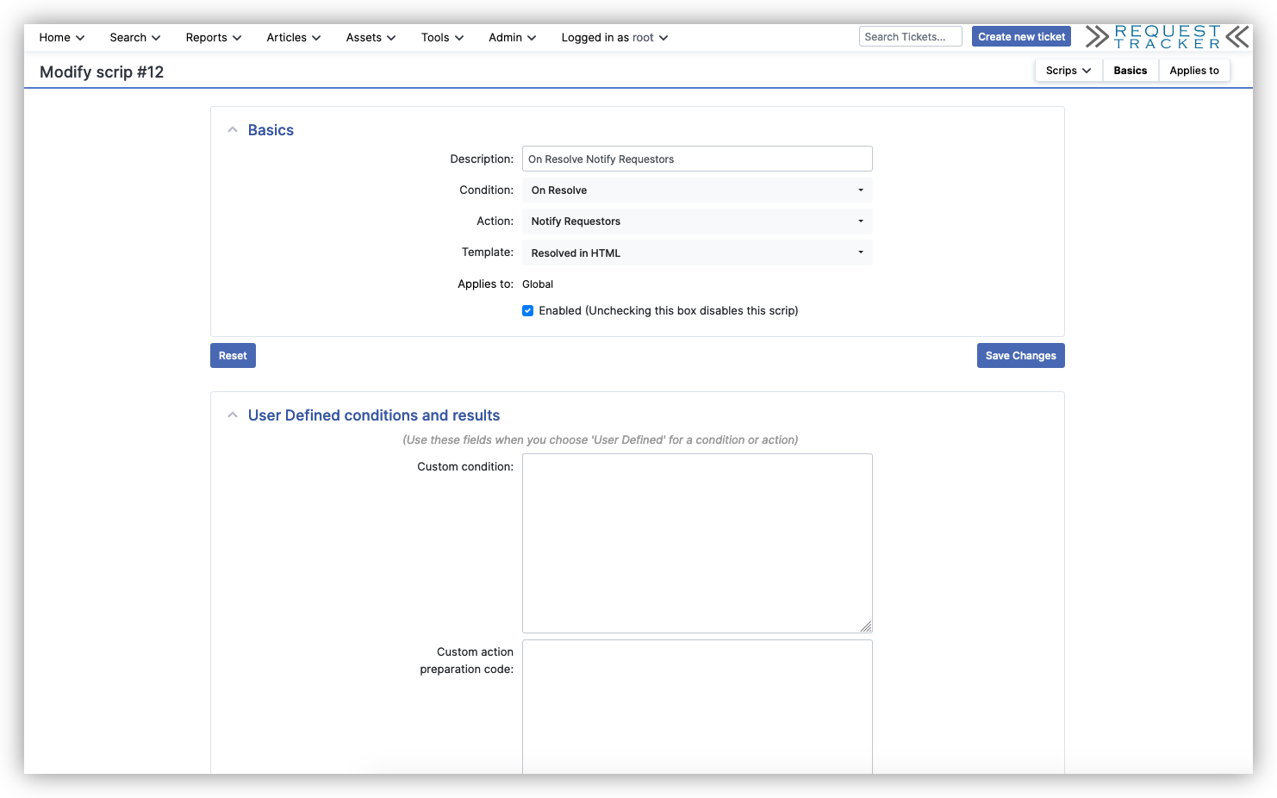Switch to the Applies to tab

point(1194,70)
